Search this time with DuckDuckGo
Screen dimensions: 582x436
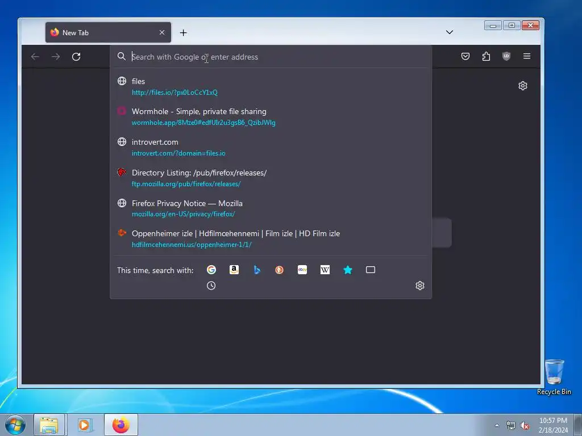(x=280, y=270)
